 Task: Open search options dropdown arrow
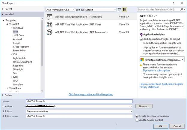click(185, 9)
